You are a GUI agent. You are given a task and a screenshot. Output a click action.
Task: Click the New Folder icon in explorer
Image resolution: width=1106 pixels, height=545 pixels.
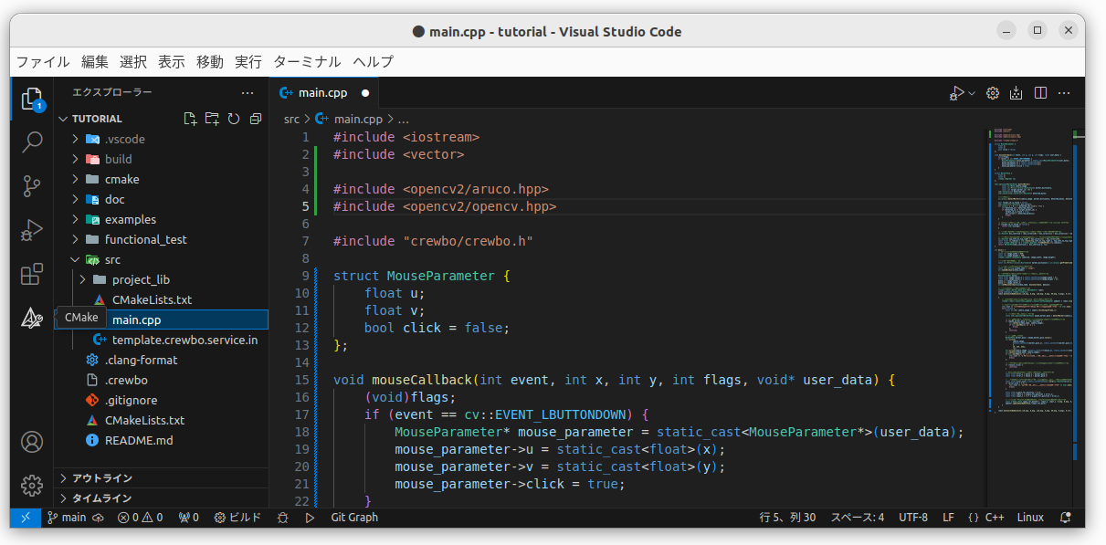pyautogui.click(x=212, y=119)
